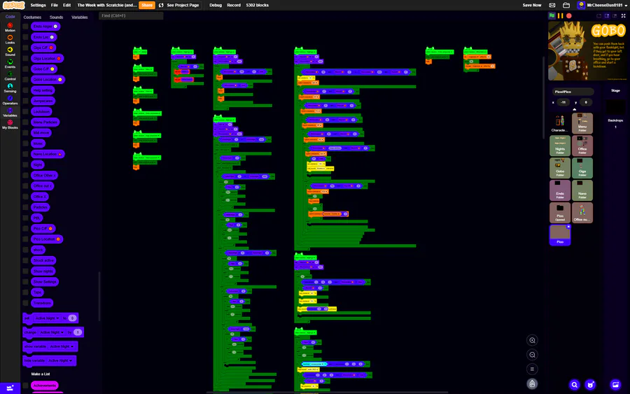Viewport: 630px width, 394px height.
Task: Open the backpack icon in workspace
Action: point(532,384)
